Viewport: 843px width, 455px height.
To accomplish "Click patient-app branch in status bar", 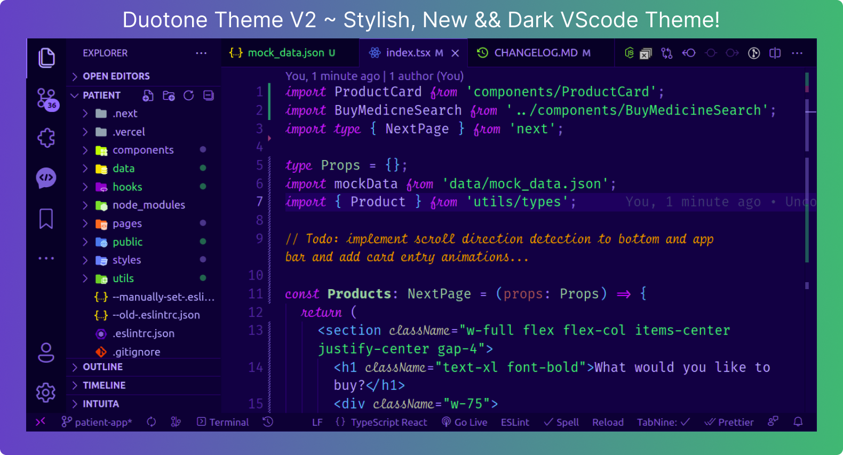I will [x=97, y=422].
